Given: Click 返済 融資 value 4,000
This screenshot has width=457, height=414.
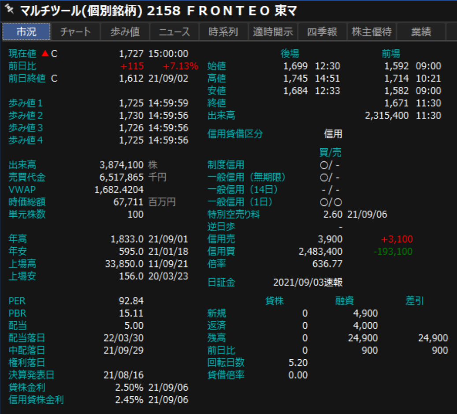Looking at the screenshot, I should [365, 326].
